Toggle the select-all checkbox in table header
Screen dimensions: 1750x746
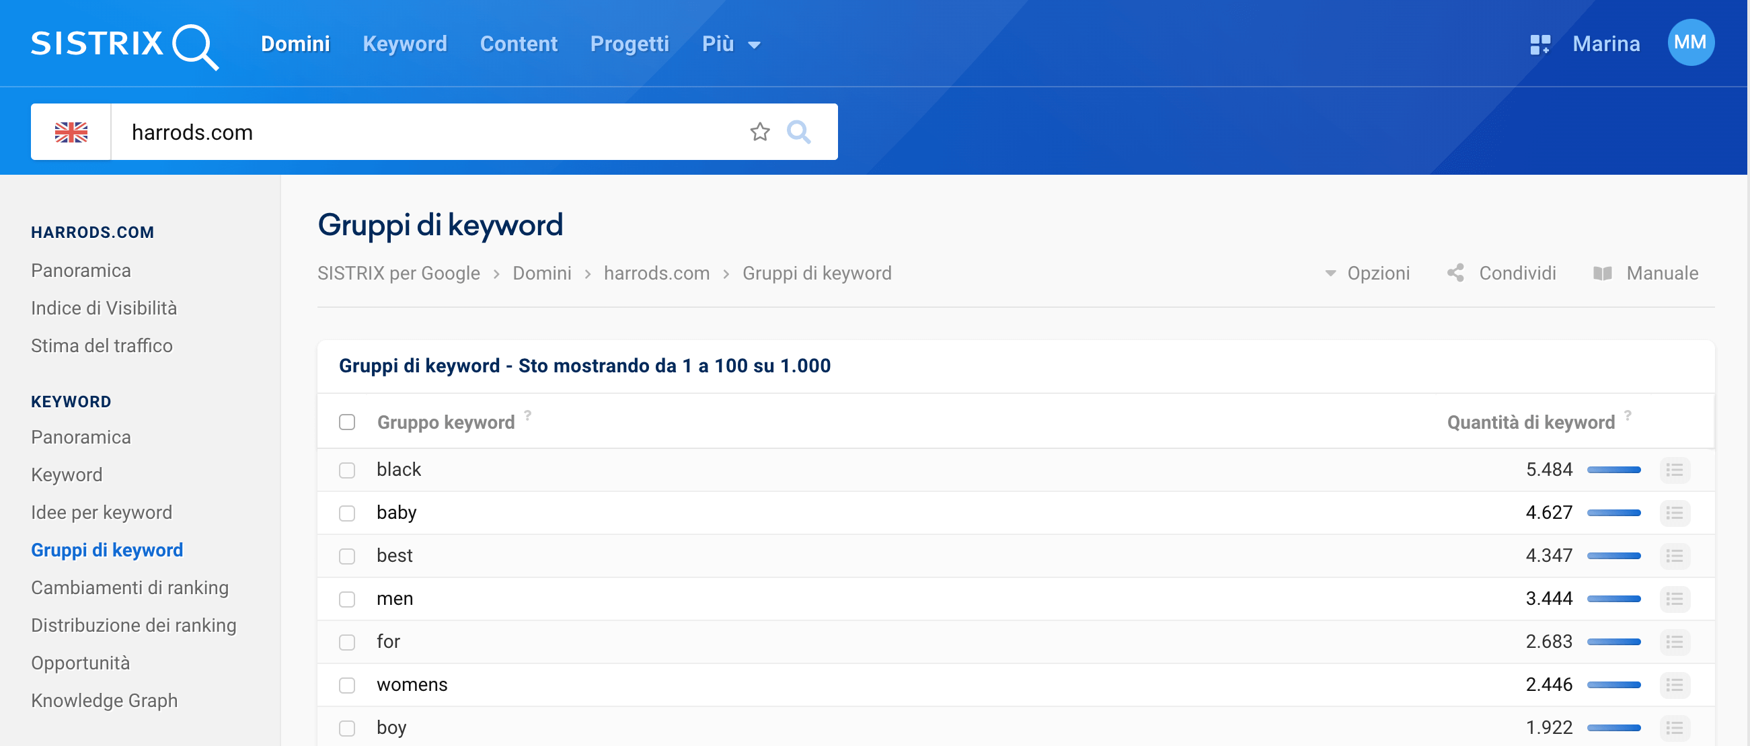[x=348, y=421]
